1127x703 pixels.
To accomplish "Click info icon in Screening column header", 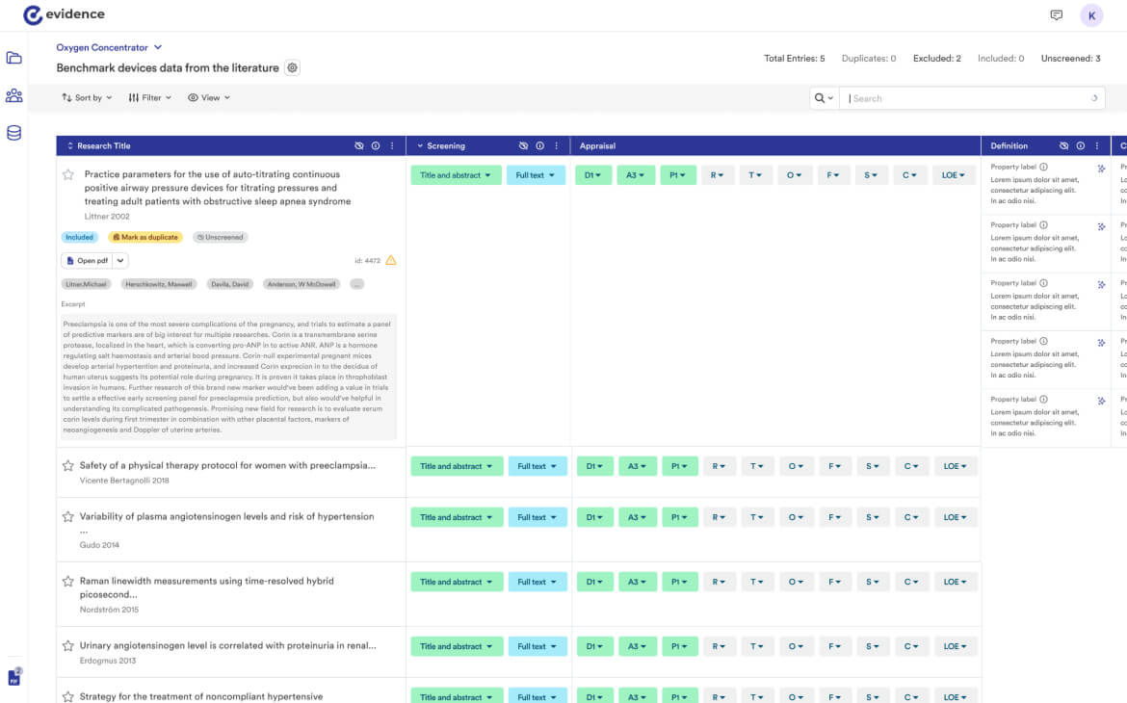I will point(539,146).
